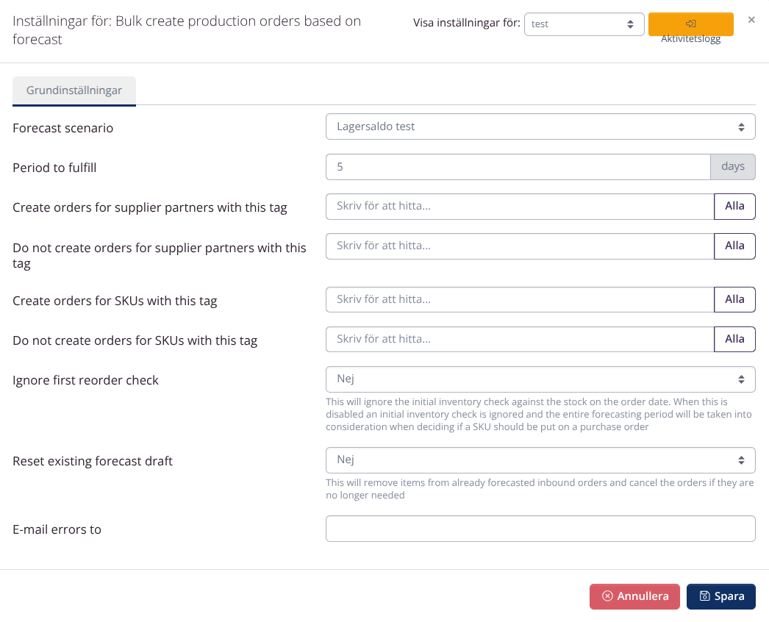This screenshot has height=622, width=769.
Task: Toggle Alla for excluded supplier partner tags
Action: pyautogui.click(x=734, y=246)
